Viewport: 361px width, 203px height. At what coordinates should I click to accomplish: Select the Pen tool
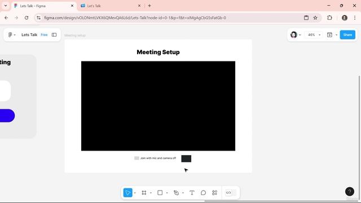click(176, 193)
